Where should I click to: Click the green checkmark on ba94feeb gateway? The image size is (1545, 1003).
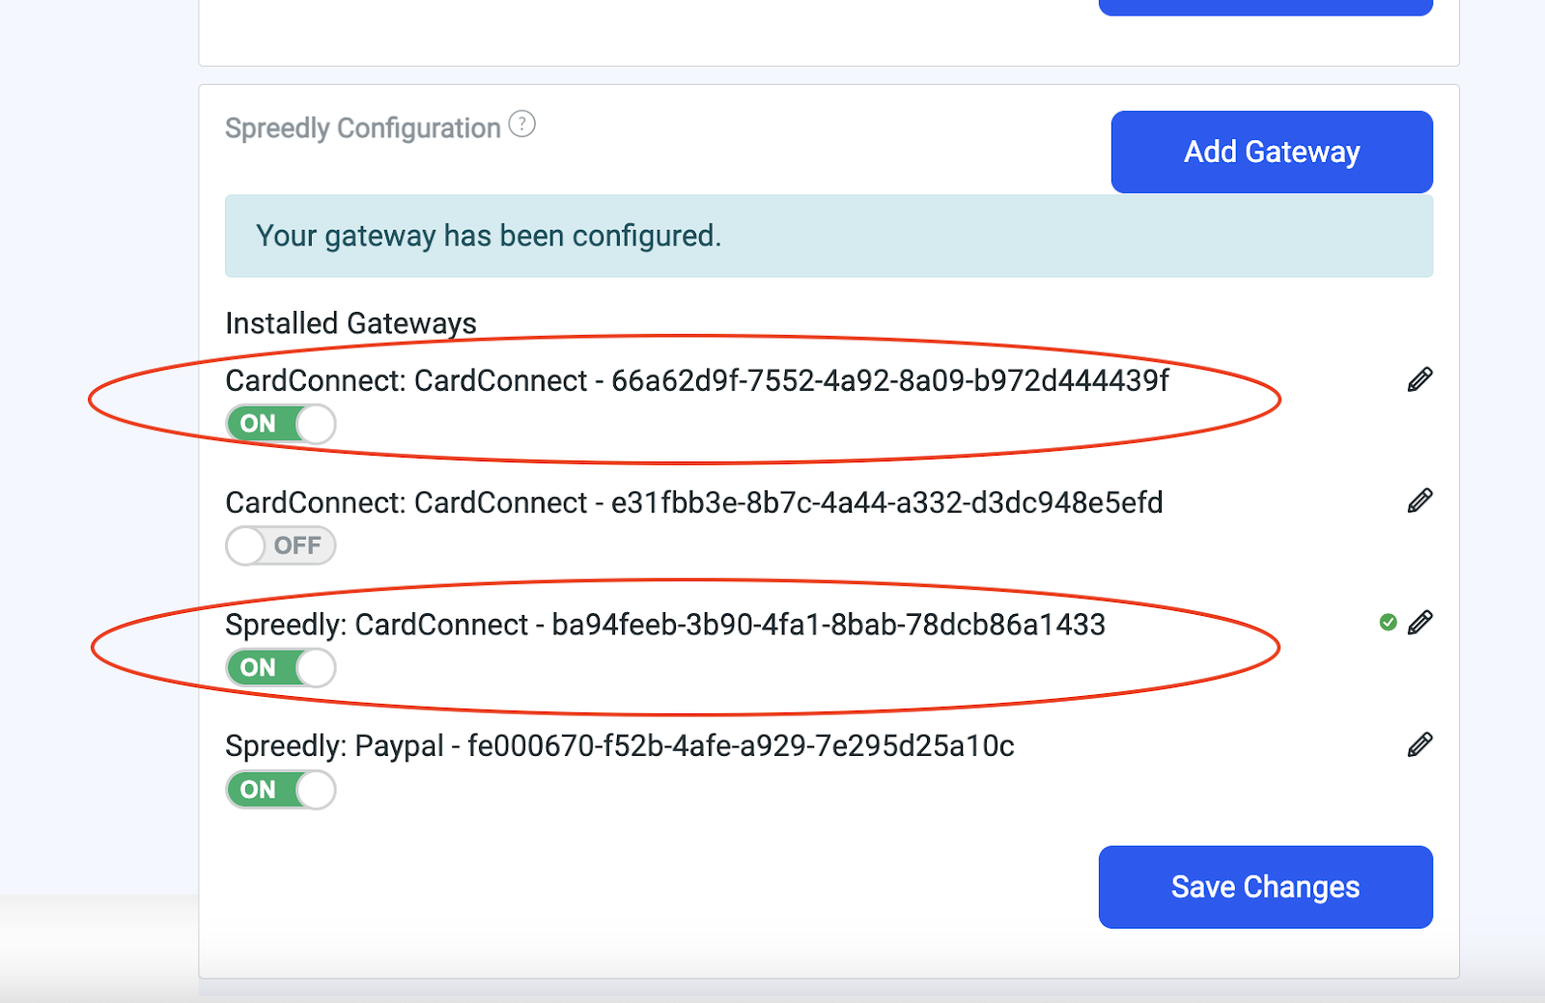click(x=1388, y=623)
